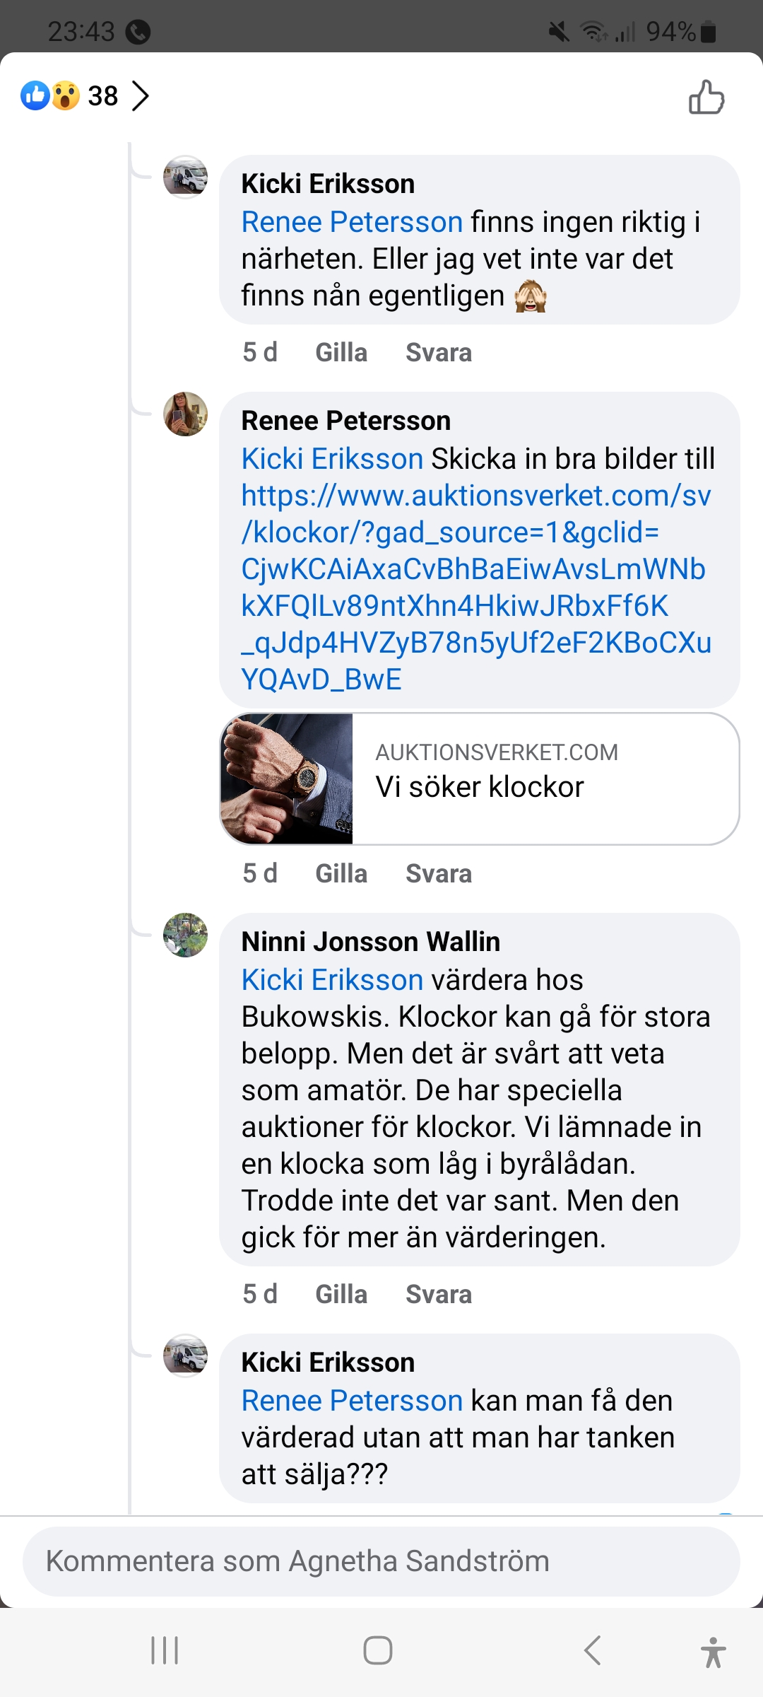Open the reactions list showing 38

click(85, 96)
